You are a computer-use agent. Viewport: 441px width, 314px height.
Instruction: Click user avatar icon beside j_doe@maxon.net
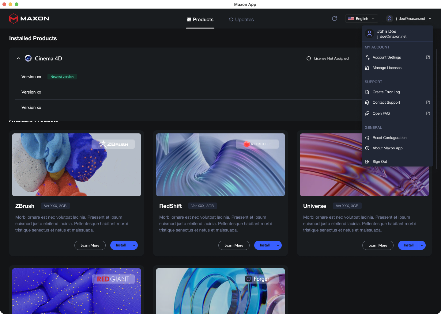click(389, 19)
